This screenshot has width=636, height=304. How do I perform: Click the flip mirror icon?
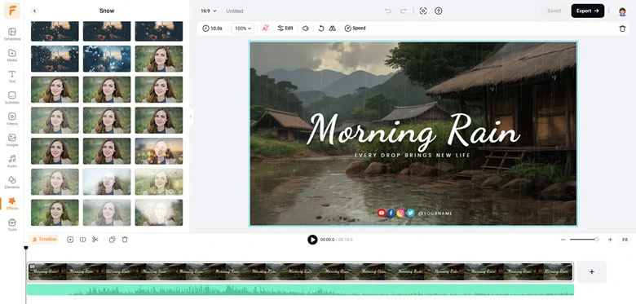333,29
